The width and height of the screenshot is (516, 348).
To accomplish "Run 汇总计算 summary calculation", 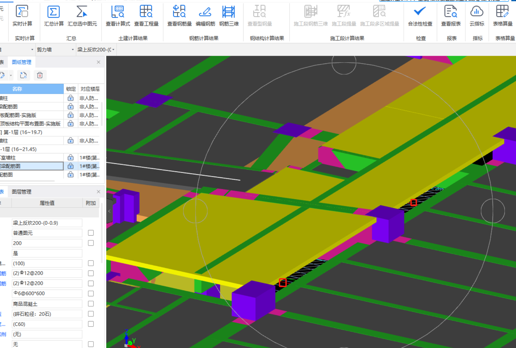I will (54, 16).
